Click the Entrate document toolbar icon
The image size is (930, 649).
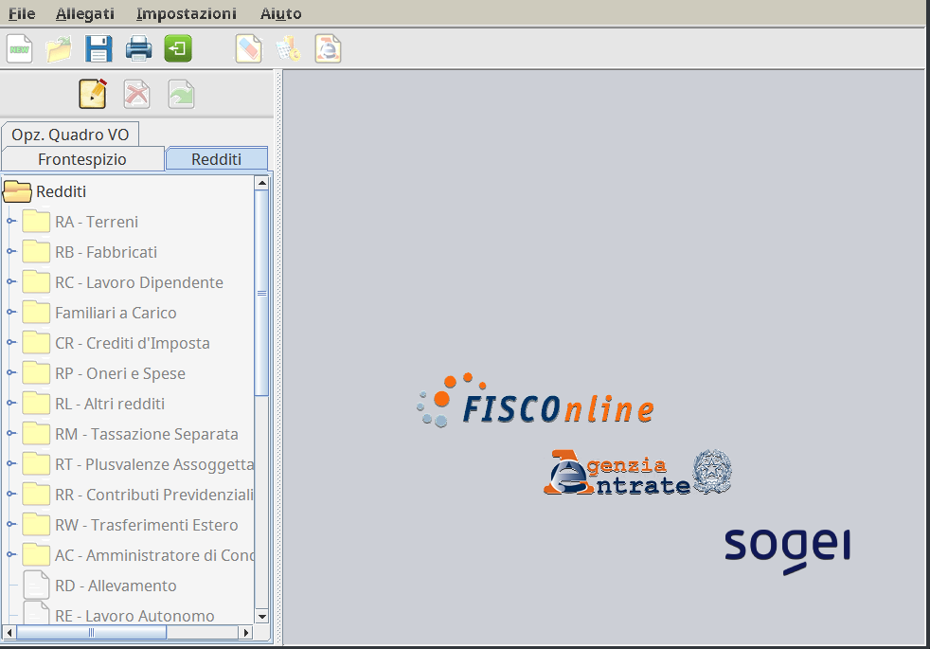point(328,48)
